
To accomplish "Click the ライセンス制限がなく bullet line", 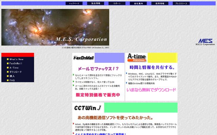I will pos(95,82).
